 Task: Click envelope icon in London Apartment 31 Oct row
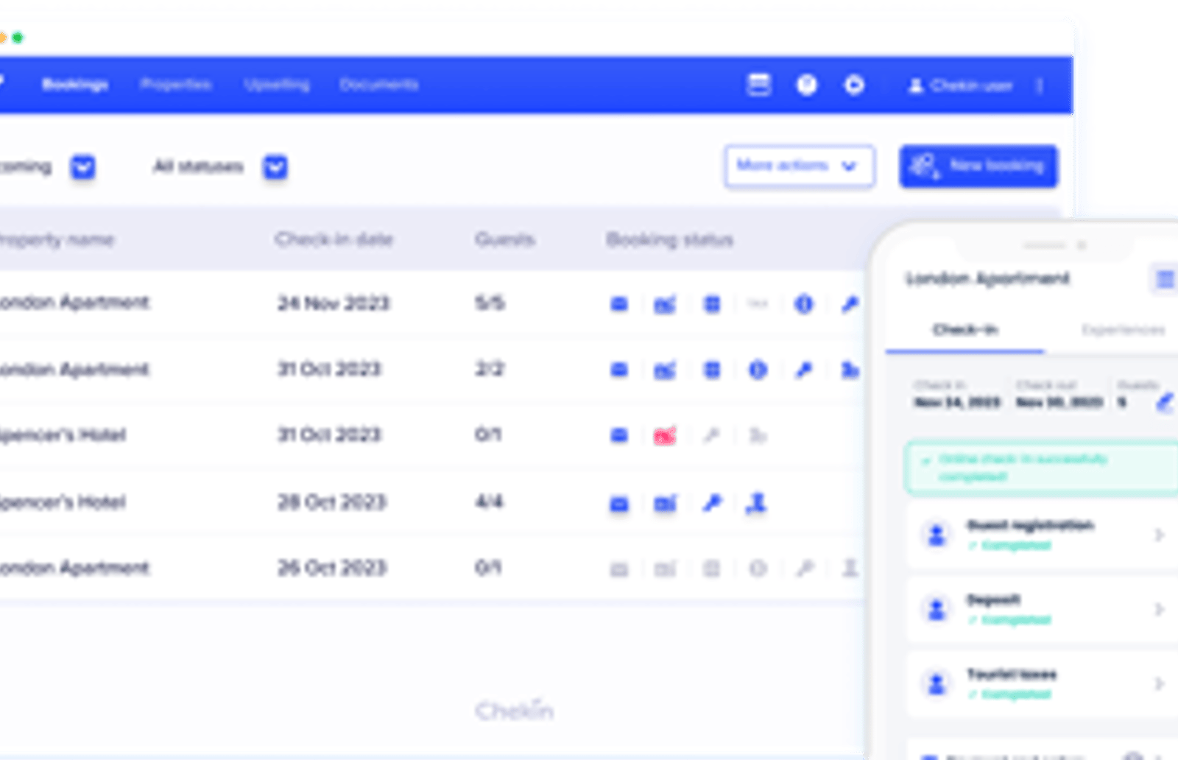click(x=619, y=370)
